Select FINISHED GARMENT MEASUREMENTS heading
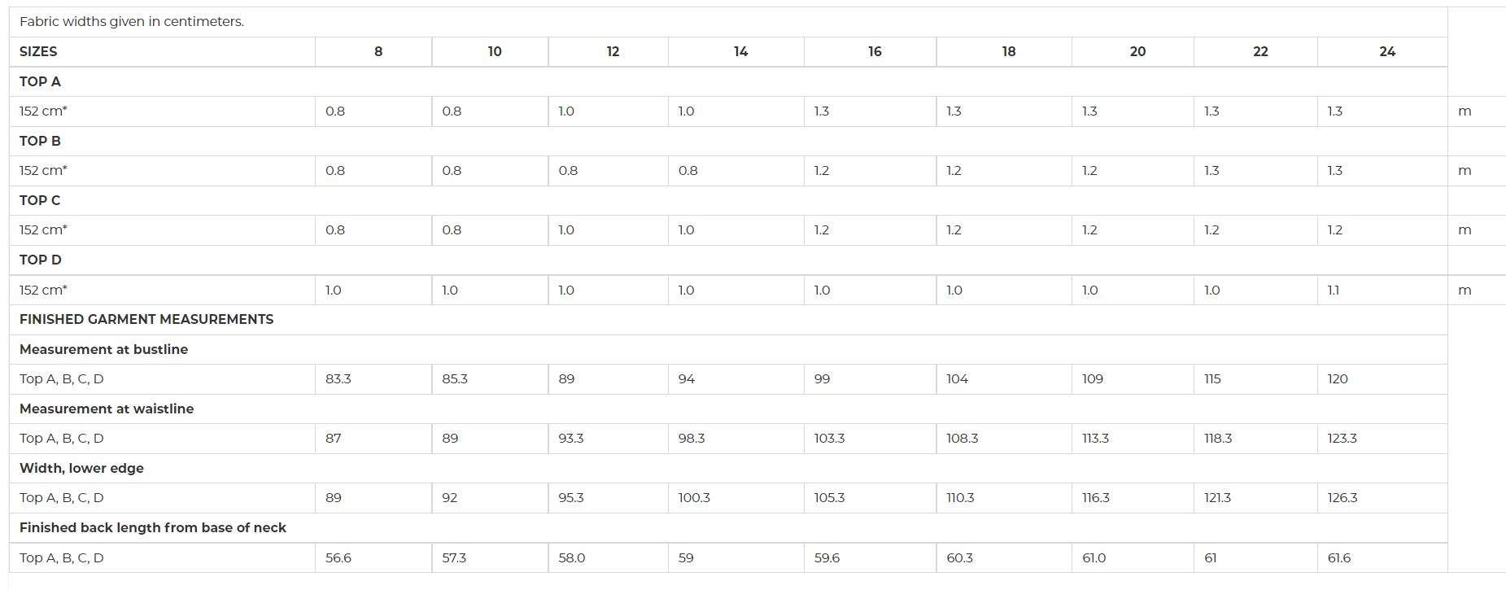1506x590 pixels. tap(146, 319)
